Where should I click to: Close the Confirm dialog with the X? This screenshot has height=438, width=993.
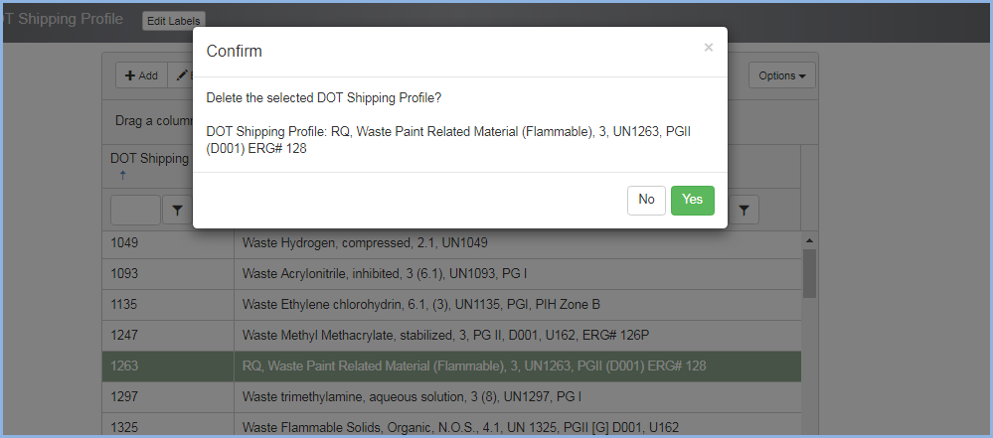(x=709, y=48)
